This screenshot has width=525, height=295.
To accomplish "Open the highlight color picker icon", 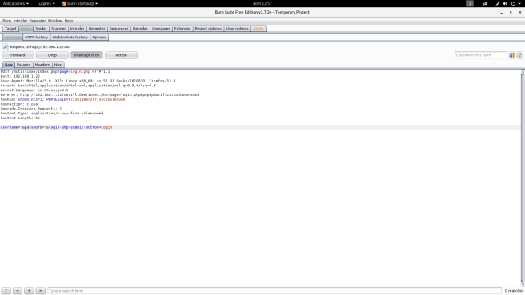I will point(512,55).
